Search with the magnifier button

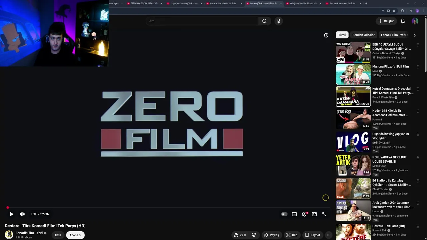(x=264, y=21)
